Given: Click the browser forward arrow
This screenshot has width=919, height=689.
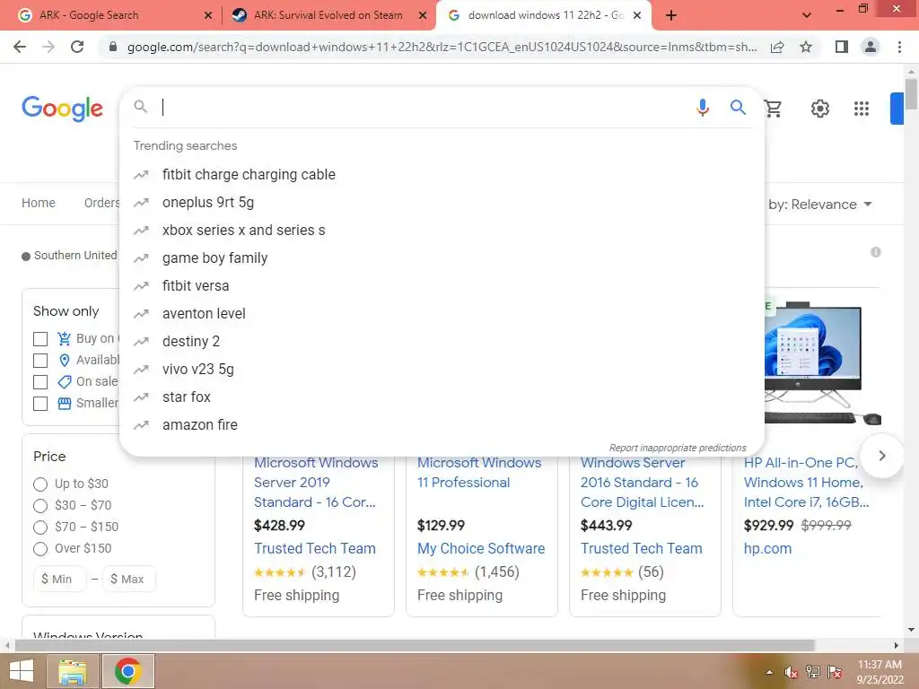Looking at the screenshot, I should [48, 47].
